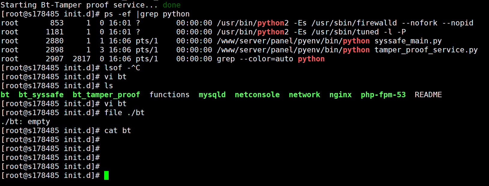Click PID 2898 in process list
Image resolution: width=489 pixels, height=186 pixels.
pyautogui.click(x=55, y=50)
